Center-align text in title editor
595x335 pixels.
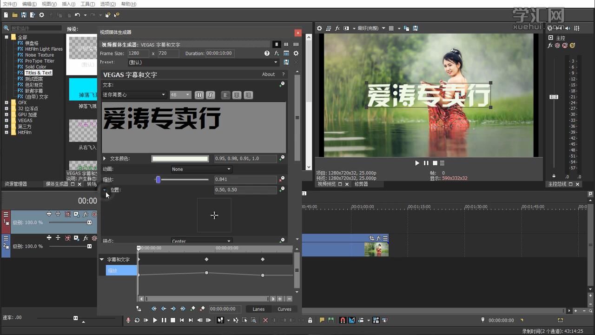pyautogui.click(x=237, y=95)
